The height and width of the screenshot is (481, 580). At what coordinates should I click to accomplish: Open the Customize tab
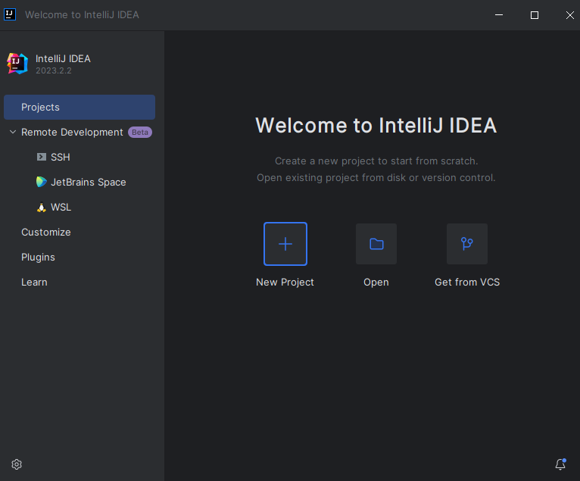(46, 232)
